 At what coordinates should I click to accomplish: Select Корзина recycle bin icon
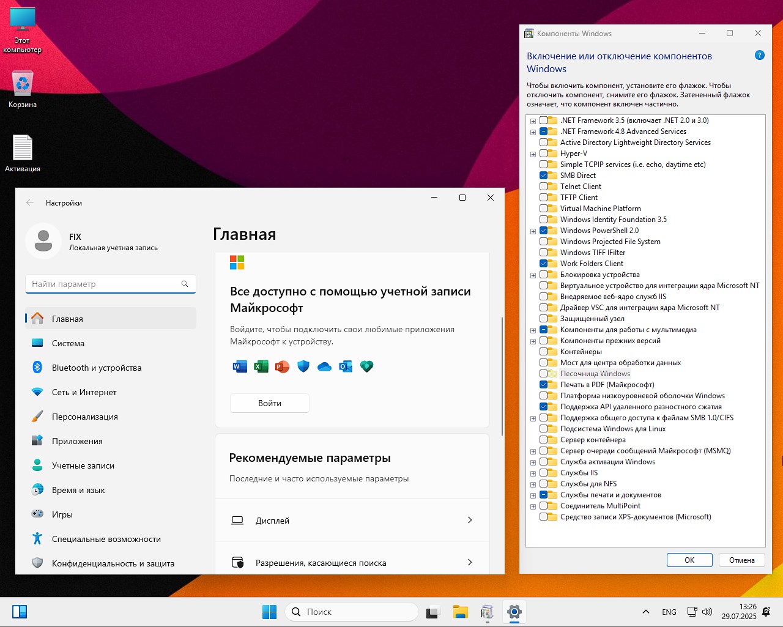point(23,89)
